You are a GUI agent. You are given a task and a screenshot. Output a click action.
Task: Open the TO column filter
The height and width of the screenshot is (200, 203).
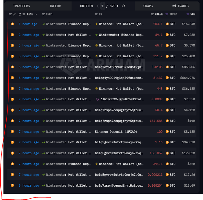pyautogui.click(x=96, y=14)
